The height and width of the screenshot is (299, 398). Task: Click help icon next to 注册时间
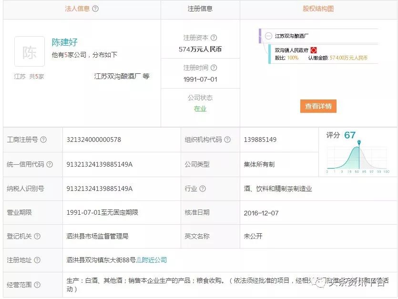[x=214, y=68]
